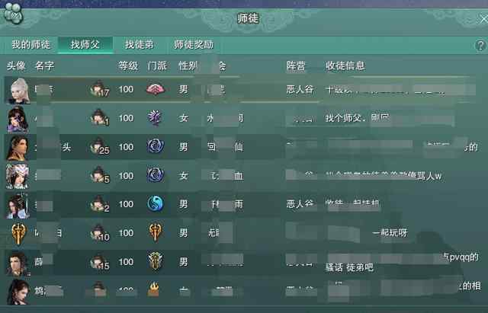Click the pink fan sect icon
The height and width of the screenshot is (313, 488).
tap(155, 89)
